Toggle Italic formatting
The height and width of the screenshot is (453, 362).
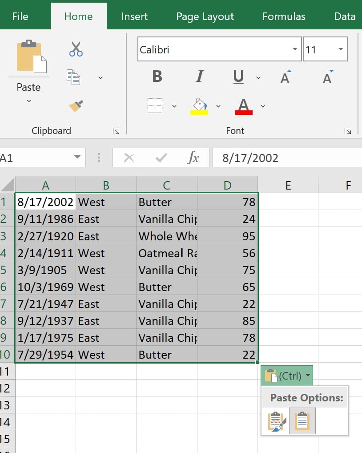199,76
